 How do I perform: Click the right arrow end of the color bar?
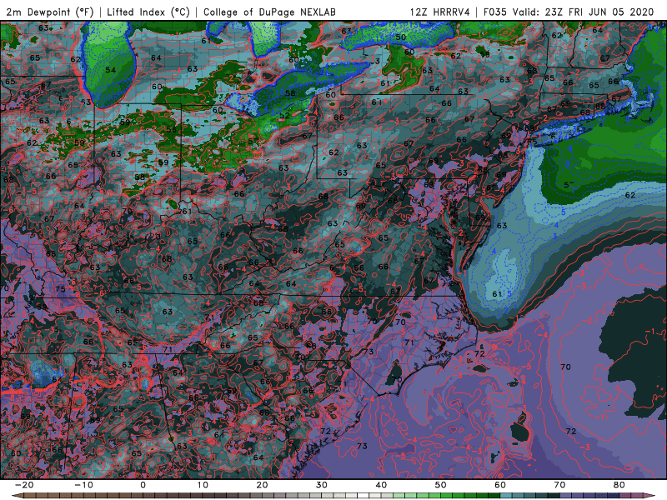coord(651,496)
